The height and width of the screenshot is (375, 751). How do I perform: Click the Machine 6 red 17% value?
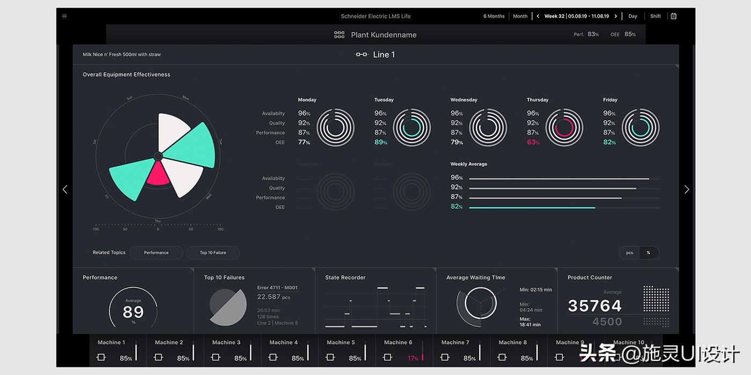(413, 358)
